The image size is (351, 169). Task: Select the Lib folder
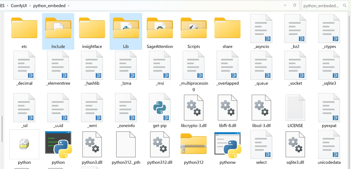[x=126, y=31]
